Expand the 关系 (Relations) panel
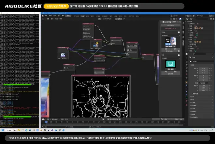The image size is (215, 144). tap(193, 97)
